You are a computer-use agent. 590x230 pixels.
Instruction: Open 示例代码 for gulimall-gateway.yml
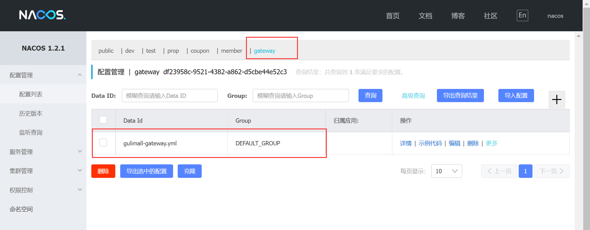(430, 143)
